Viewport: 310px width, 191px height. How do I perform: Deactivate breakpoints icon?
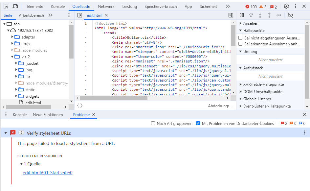290,15
